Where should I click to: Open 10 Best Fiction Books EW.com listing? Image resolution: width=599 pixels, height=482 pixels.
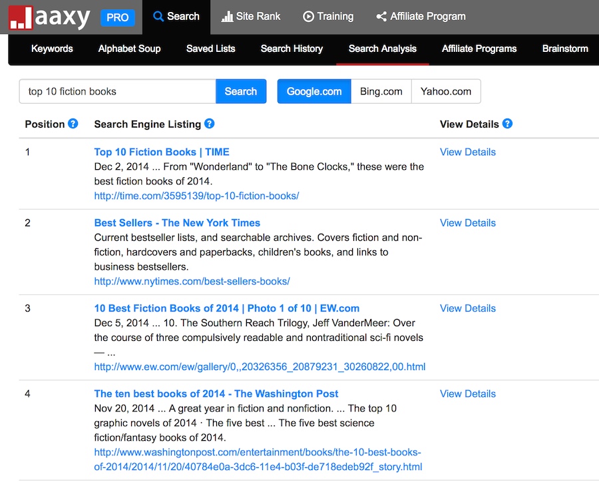tap(226, 308)
